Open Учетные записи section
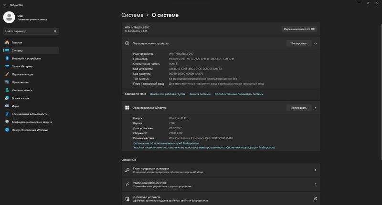Viewport: 382px width, 205px height. pyautogui.click(x=31, y=90)
